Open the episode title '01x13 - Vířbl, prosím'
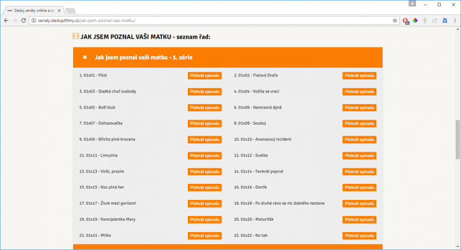461x250 pixels. [100, 171]
